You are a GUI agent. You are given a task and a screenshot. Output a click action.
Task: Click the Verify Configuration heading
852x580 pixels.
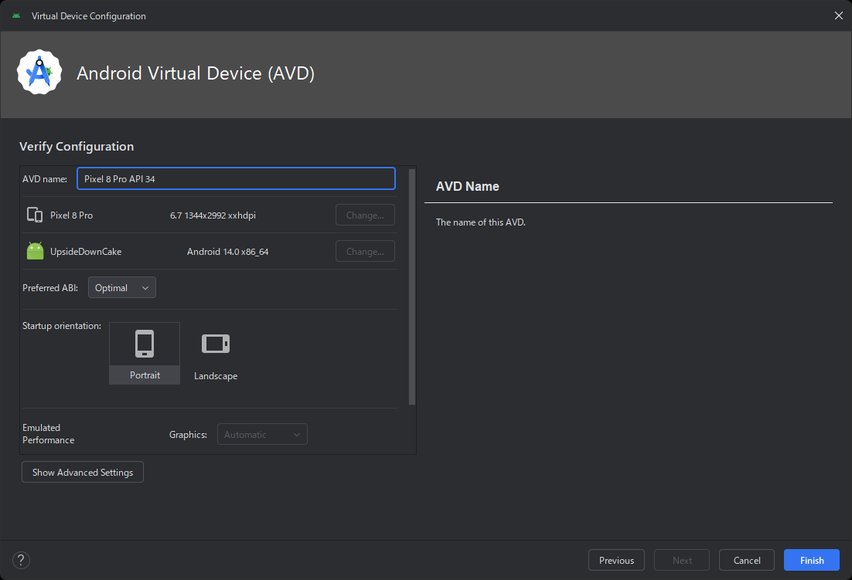tap(76, 146)
